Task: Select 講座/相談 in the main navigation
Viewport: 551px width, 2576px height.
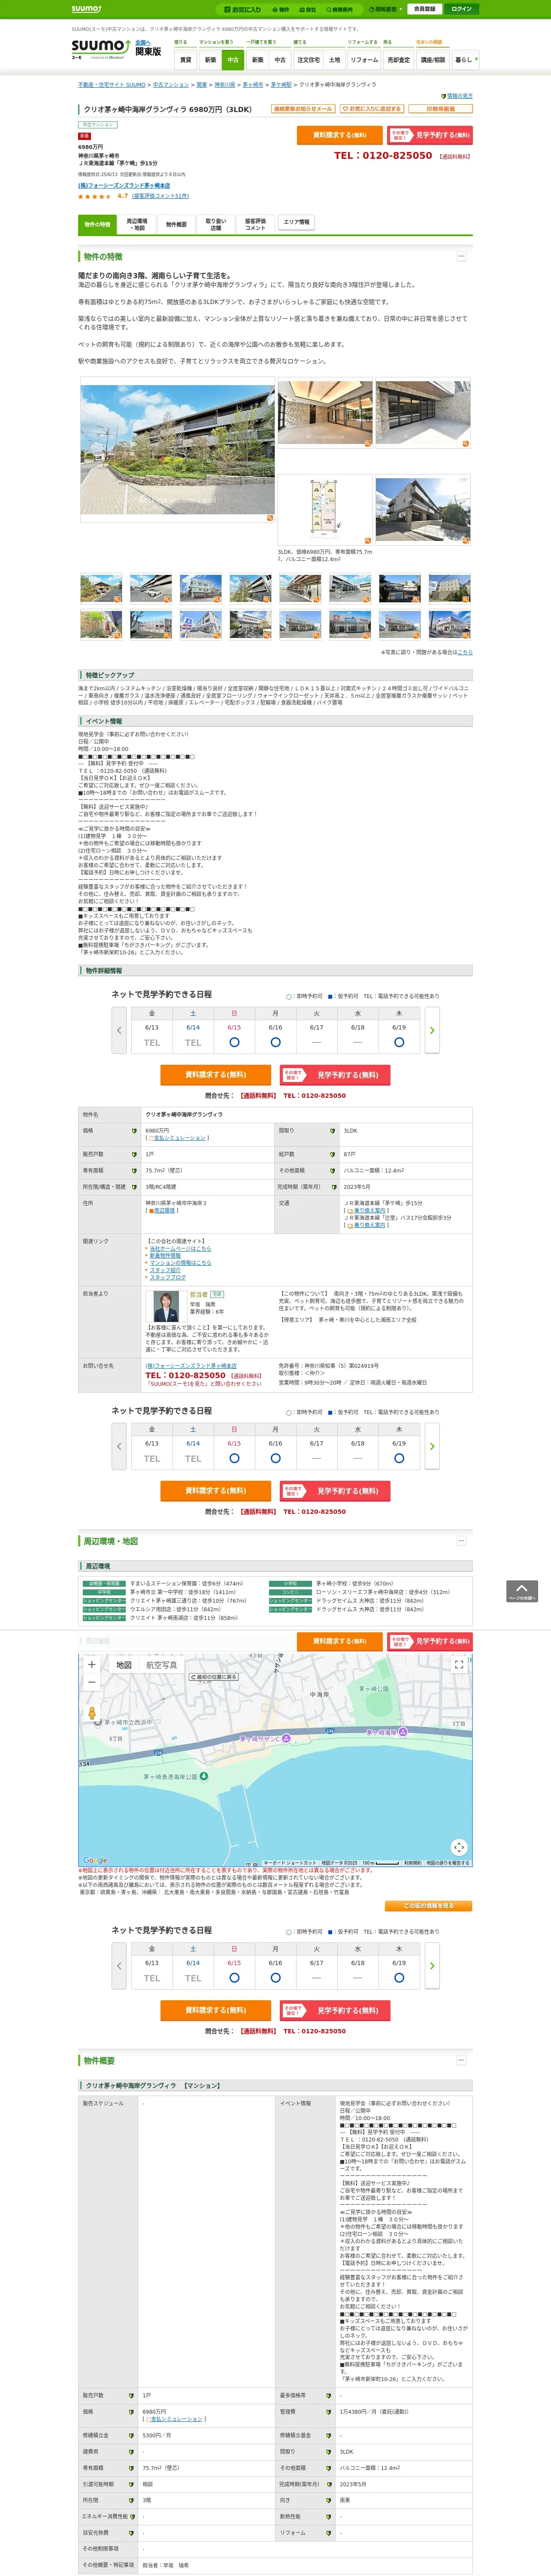Action: click(x=433, y=60)
